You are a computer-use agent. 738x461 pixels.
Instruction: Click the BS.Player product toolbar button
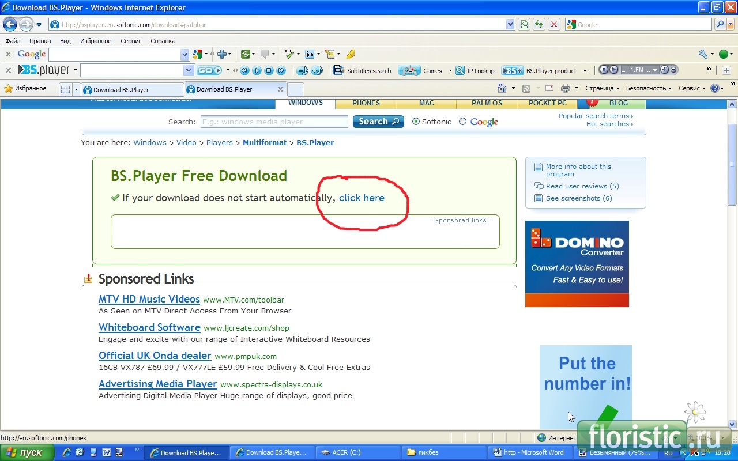point(539,70)
